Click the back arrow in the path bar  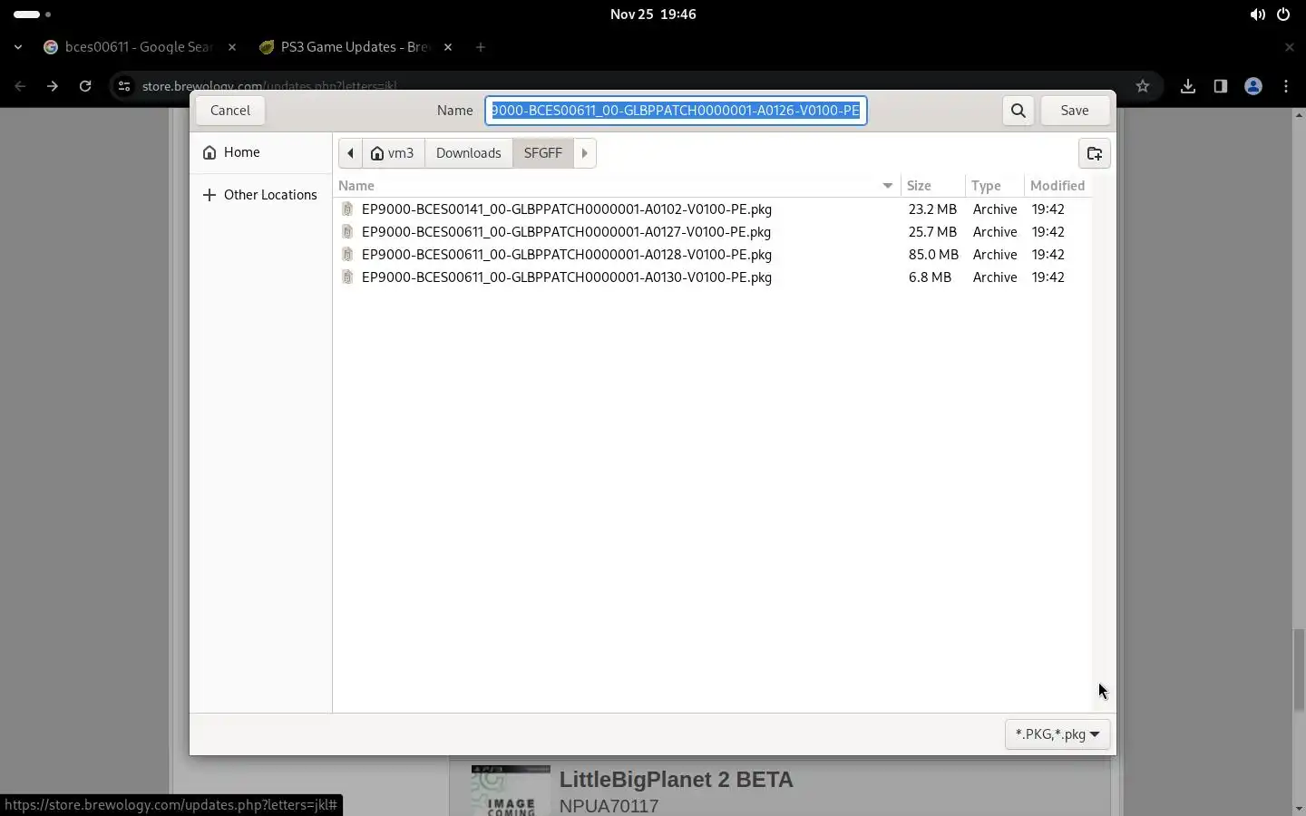(x=350, y=153)
